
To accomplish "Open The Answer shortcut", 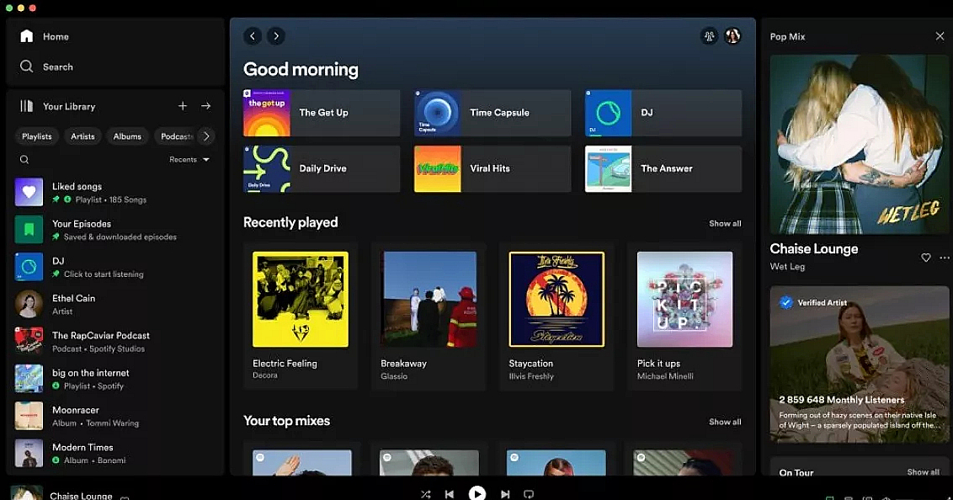I will pos(663,169).
